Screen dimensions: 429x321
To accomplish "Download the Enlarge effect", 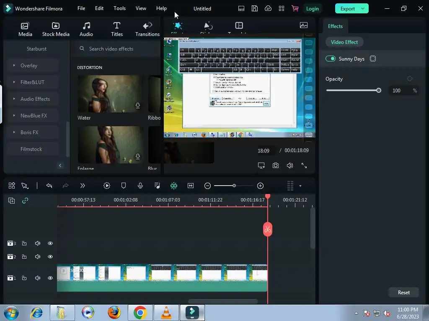I will [137, 156].
